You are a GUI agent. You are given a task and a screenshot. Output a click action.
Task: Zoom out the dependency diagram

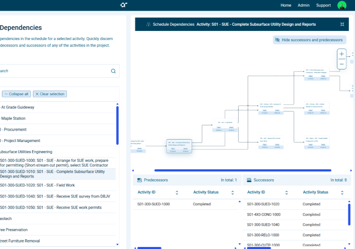click(342, 64)
